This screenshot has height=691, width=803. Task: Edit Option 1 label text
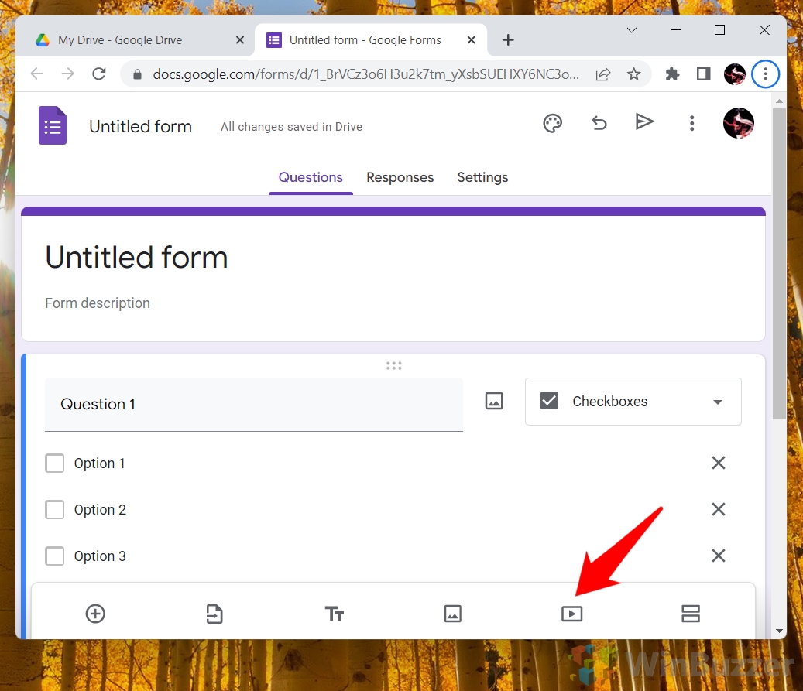point(99,464)
